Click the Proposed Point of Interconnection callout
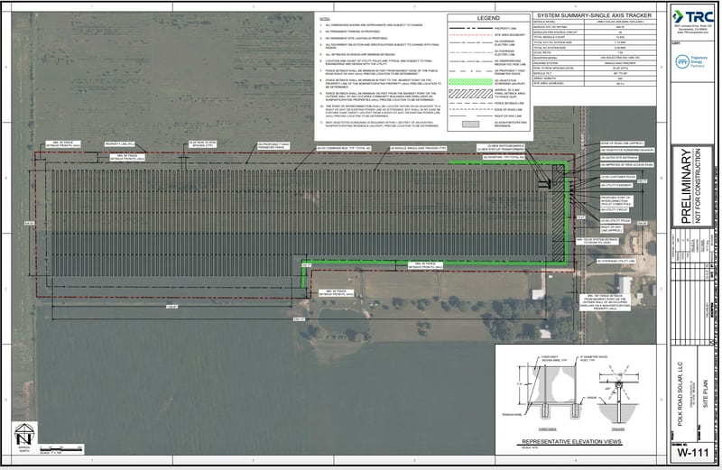The image size is (722, 470). coord(616,200)
